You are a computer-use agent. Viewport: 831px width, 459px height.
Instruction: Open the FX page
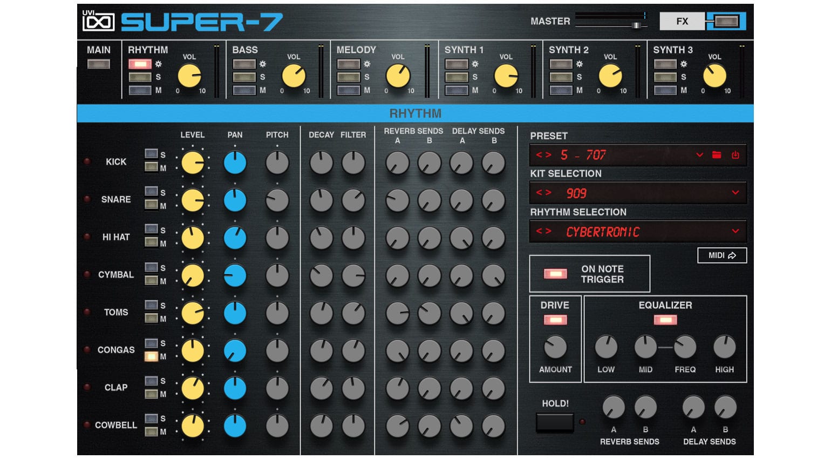[x=682, y=21]
